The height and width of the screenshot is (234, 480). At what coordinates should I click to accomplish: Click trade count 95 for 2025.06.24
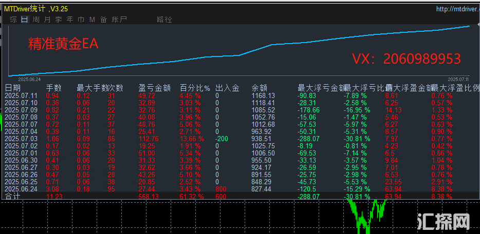pyautogui.click(x=111, y=189)
